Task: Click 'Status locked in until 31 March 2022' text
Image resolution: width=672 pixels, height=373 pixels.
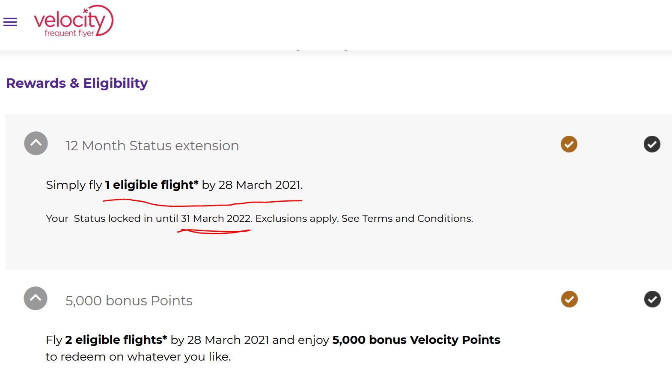Action: click(163, 218)
